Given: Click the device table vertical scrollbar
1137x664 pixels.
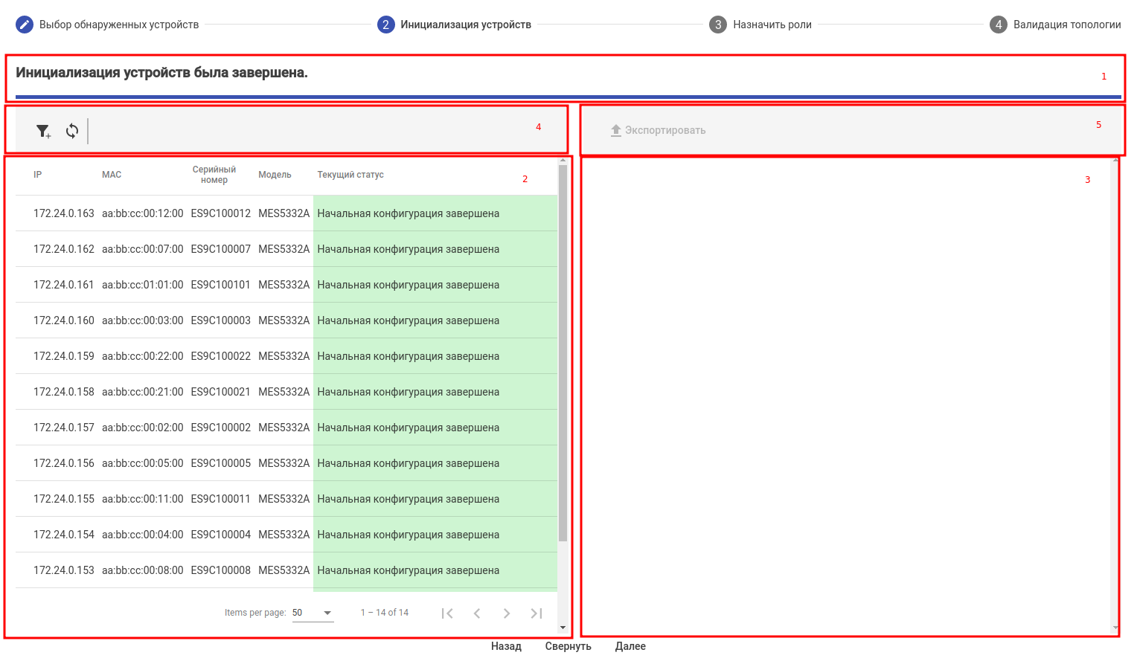Looking at the screenshot, I should coord(563,353).
